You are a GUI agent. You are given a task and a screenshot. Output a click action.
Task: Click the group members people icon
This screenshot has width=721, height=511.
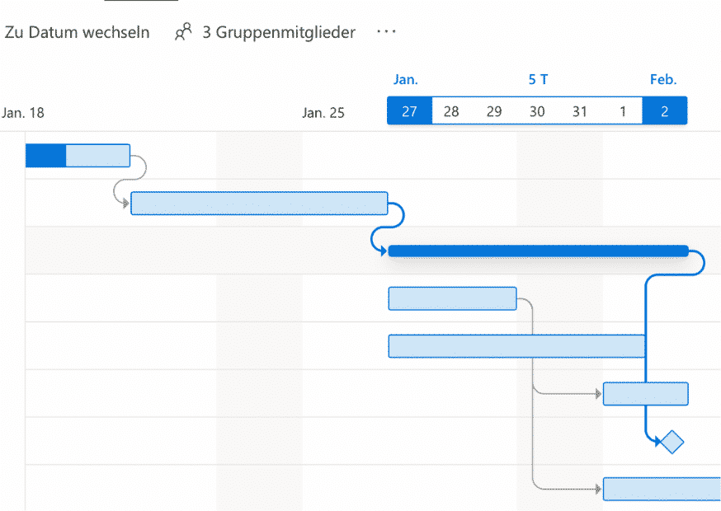coord(183,32)
